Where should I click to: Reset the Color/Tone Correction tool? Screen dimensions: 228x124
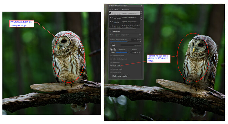click(x=141, y=6)
